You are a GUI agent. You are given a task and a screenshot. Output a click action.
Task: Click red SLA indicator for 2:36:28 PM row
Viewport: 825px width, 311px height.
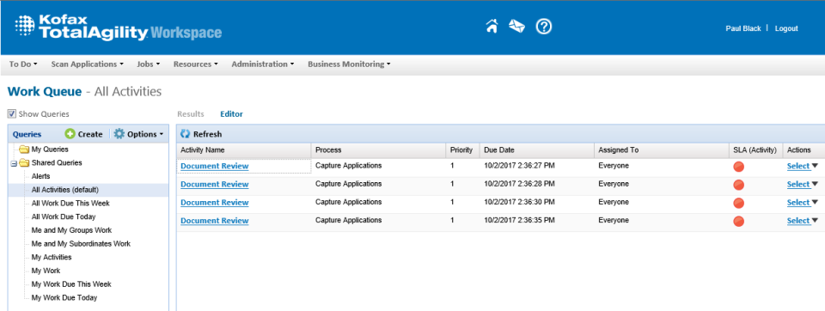pyautogui.click(x=739, y=185)
